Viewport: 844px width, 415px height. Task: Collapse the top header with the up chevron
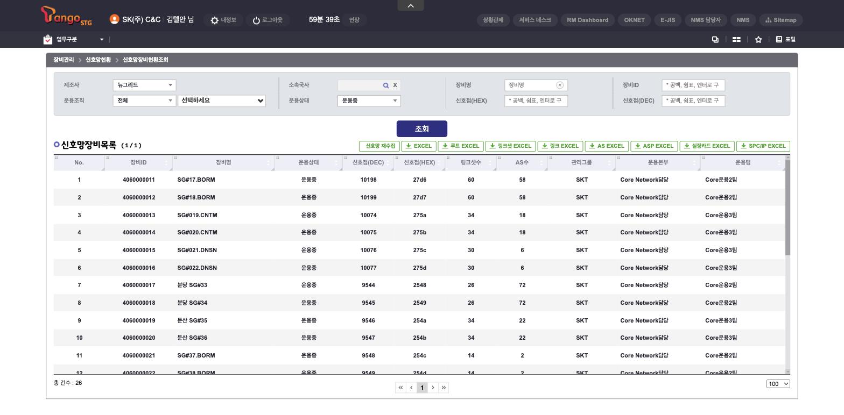click(411, 5)
